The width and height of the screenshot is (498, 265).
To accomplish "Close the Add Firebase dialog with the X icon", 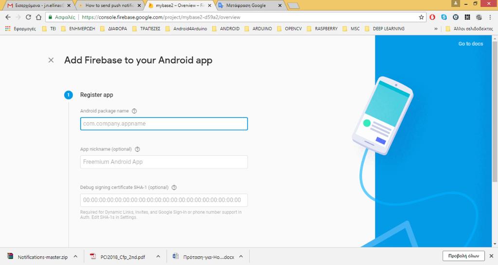I will click(51, 60).
